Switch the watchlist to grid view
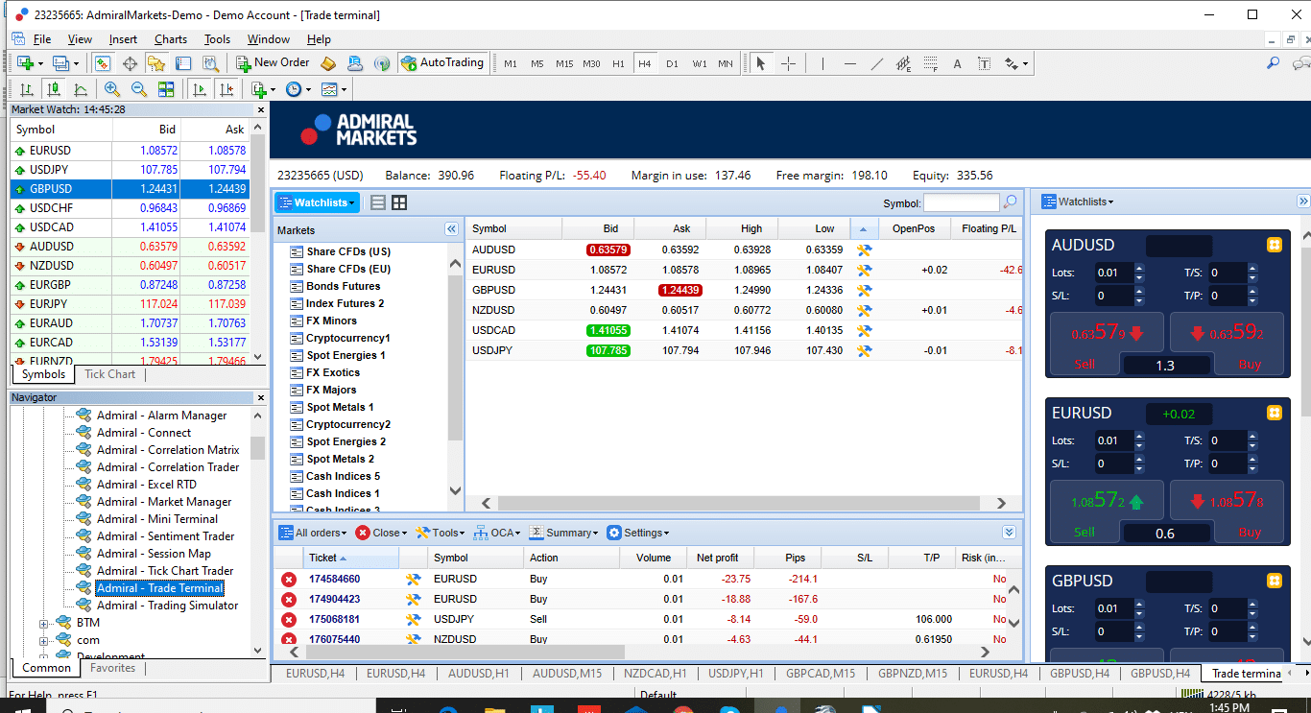This screenshot has height=713, width=1311. click(x=399, y=202)
